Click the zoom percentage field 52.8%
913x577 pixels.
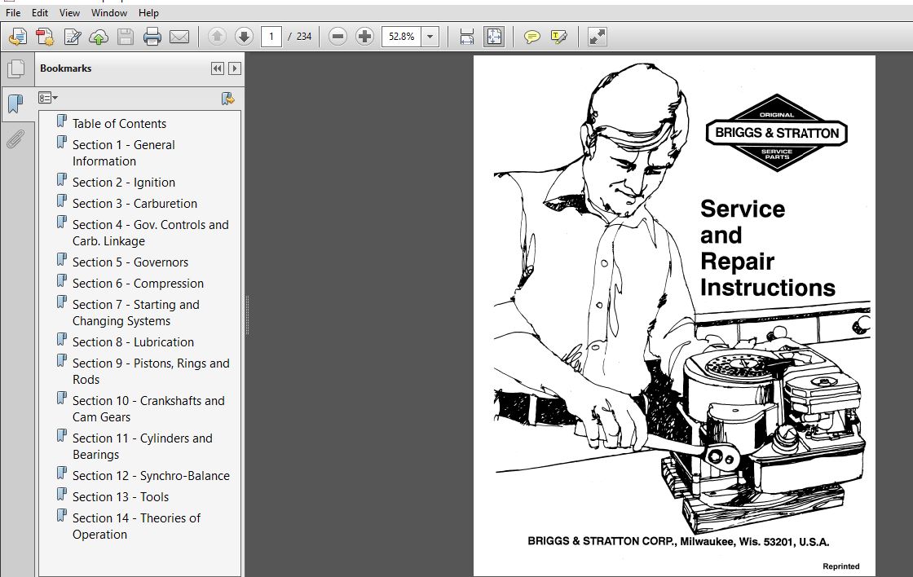401,37
